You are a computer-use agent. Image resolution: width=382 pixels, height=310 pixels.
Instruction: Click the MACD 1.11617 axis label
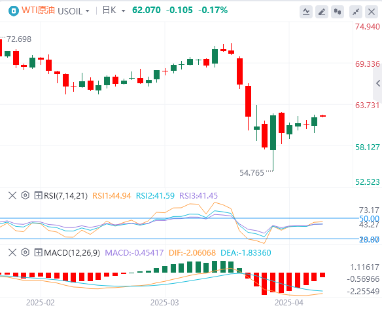365,267
